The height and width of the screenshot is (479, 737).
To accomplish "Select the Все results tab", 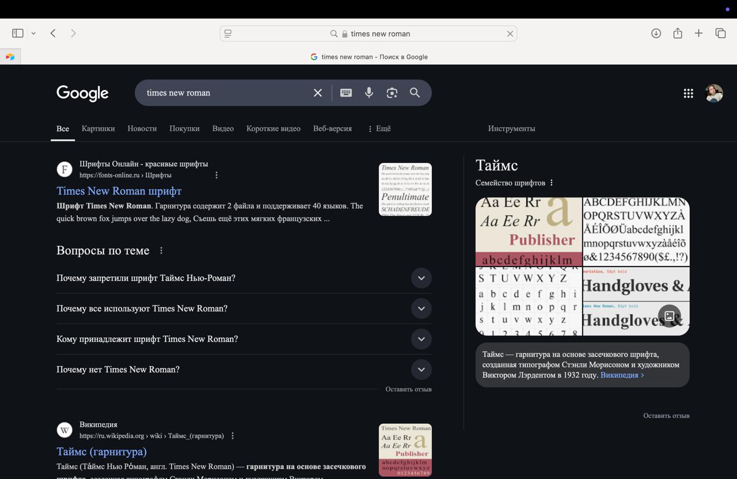I will click(x=63, y=128).
